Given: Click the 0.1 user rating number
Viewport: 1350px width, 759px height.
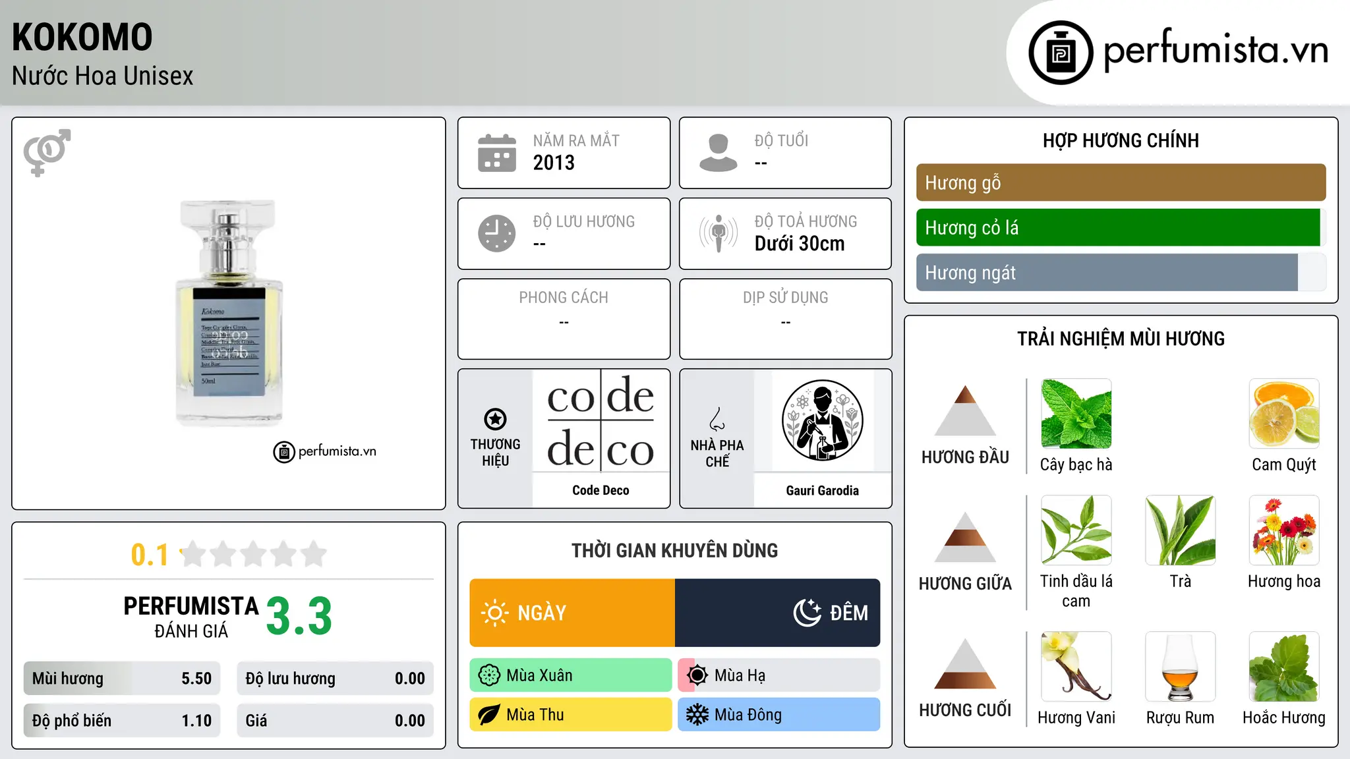Looking at the screenshot, I should tap(150, 555).
